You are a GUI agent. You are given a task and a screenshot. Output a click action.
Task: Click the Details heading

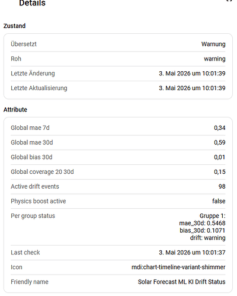point(32,3)
